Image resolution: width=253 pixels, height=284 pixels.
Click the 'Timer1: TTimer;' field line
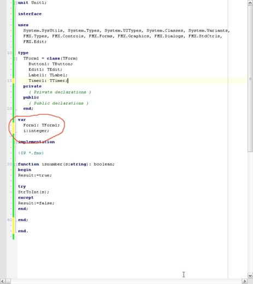click(x=48, y=81)
